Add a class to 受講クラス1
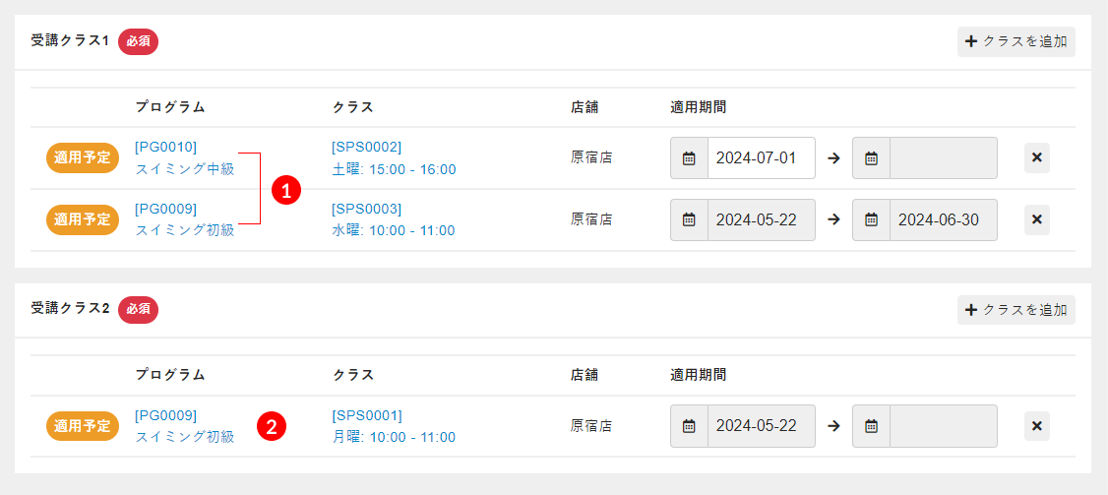Image resolution: width=1108 pixels, height=495 pixels. [1016, 41]
